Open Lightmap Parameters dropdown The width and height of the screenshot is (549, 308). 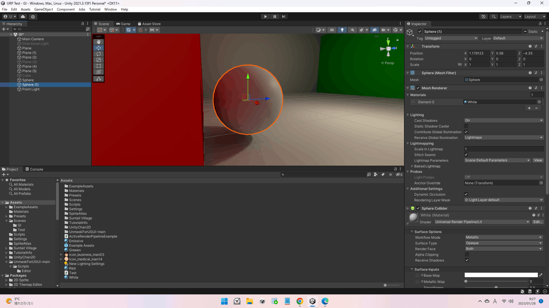pos(497,160)
